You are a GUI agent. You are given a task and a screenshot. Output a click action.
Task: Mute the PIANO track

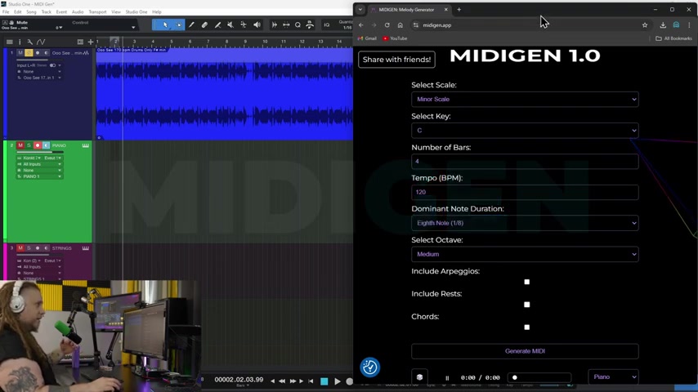pyautogui.click(x=20, y=145)
